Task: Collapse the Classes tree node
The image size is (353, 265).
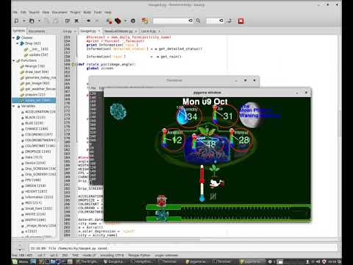Action: (14, 38)
